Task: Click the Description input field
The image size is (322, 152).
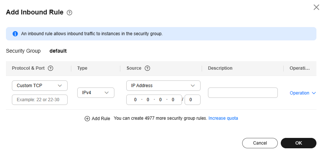Action: (x=243, y=93)
